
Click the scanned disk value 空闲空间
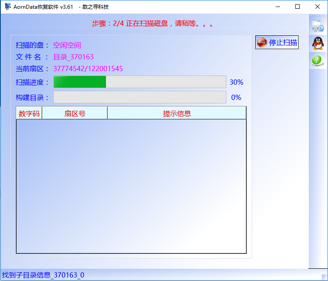67,45
